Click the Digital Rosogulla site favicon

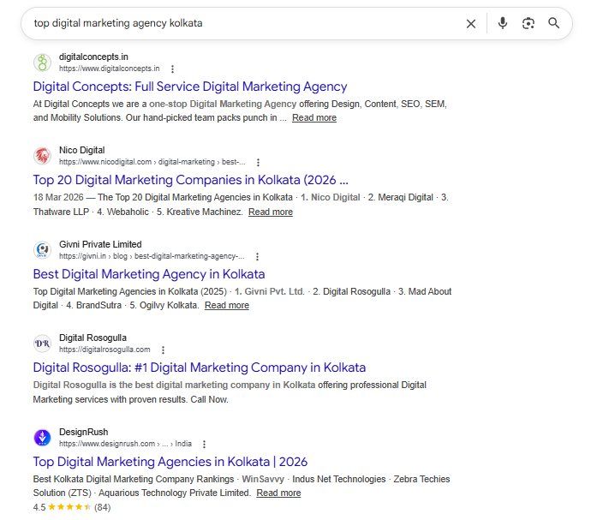point(42,344)
